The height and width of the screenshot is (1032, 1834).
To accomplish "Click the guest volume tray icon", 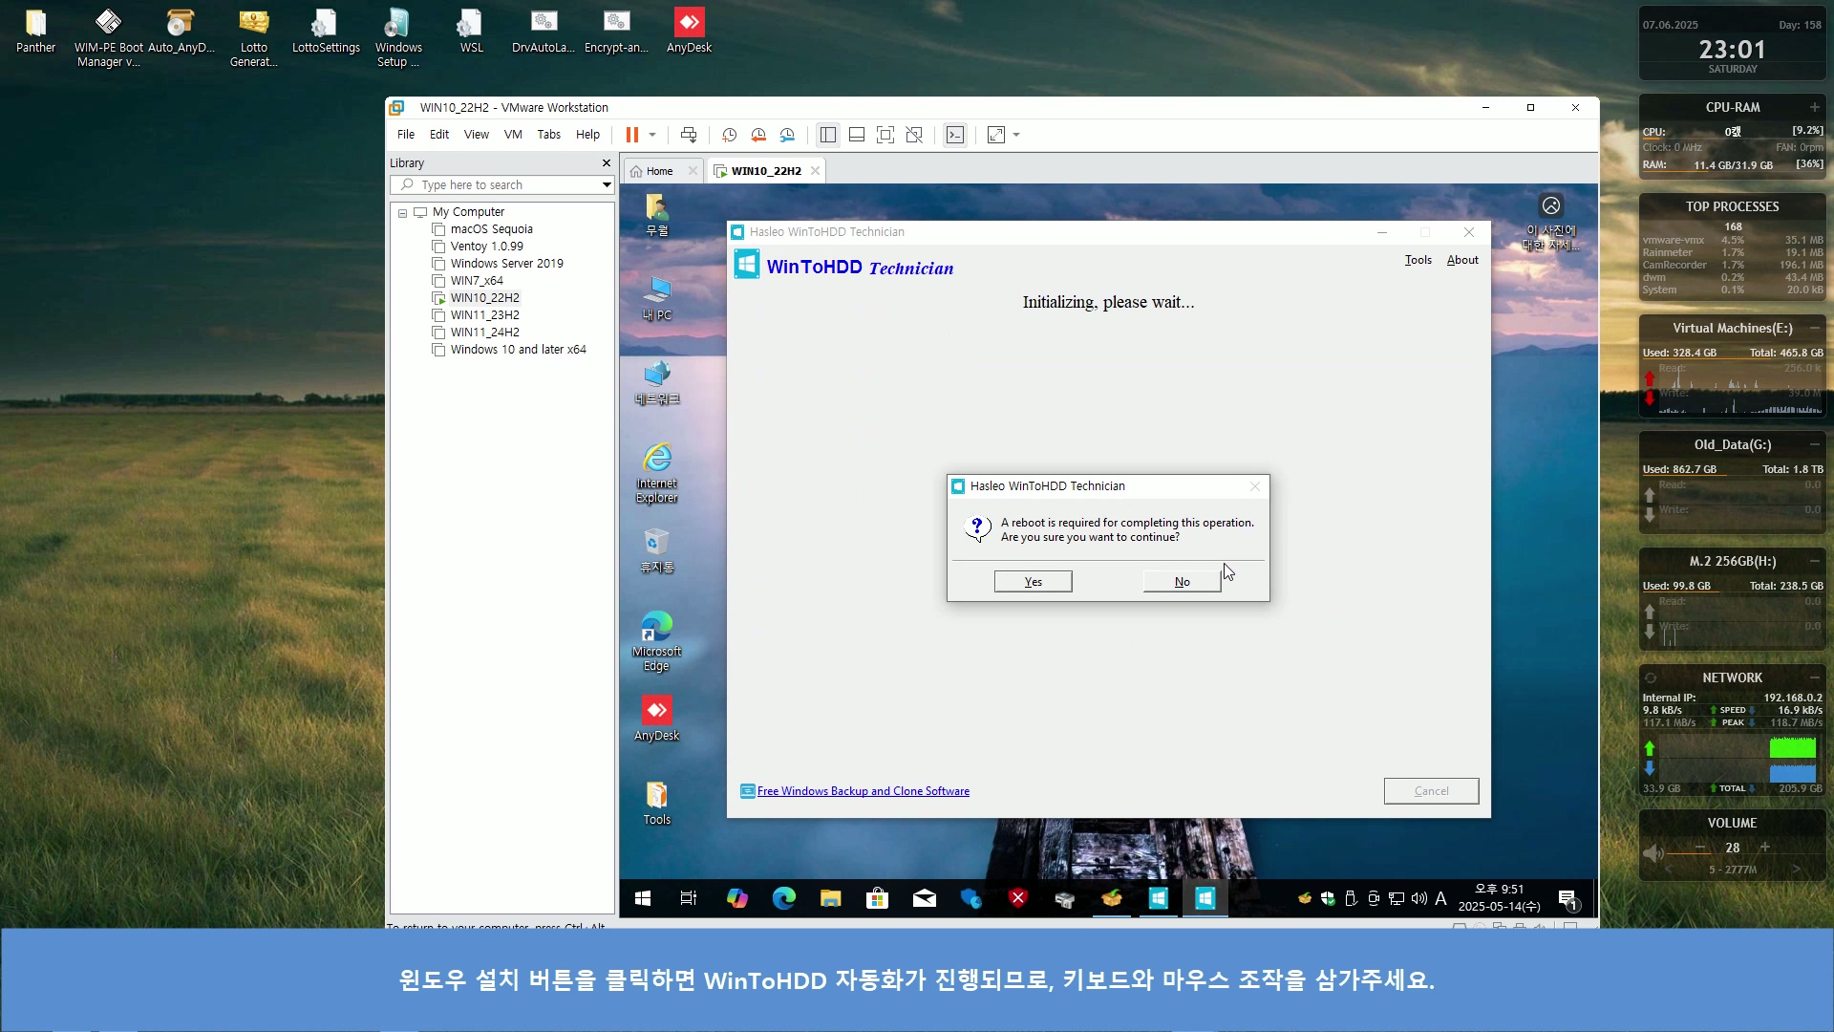I will [1419, 898].
